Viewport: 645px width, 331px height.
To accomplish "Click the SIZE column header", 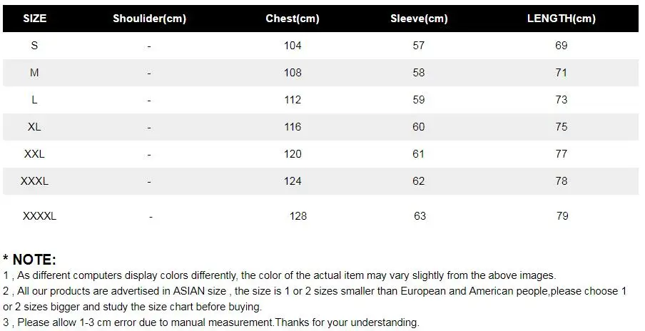I will pyautogui.click(x=34, y=19).
